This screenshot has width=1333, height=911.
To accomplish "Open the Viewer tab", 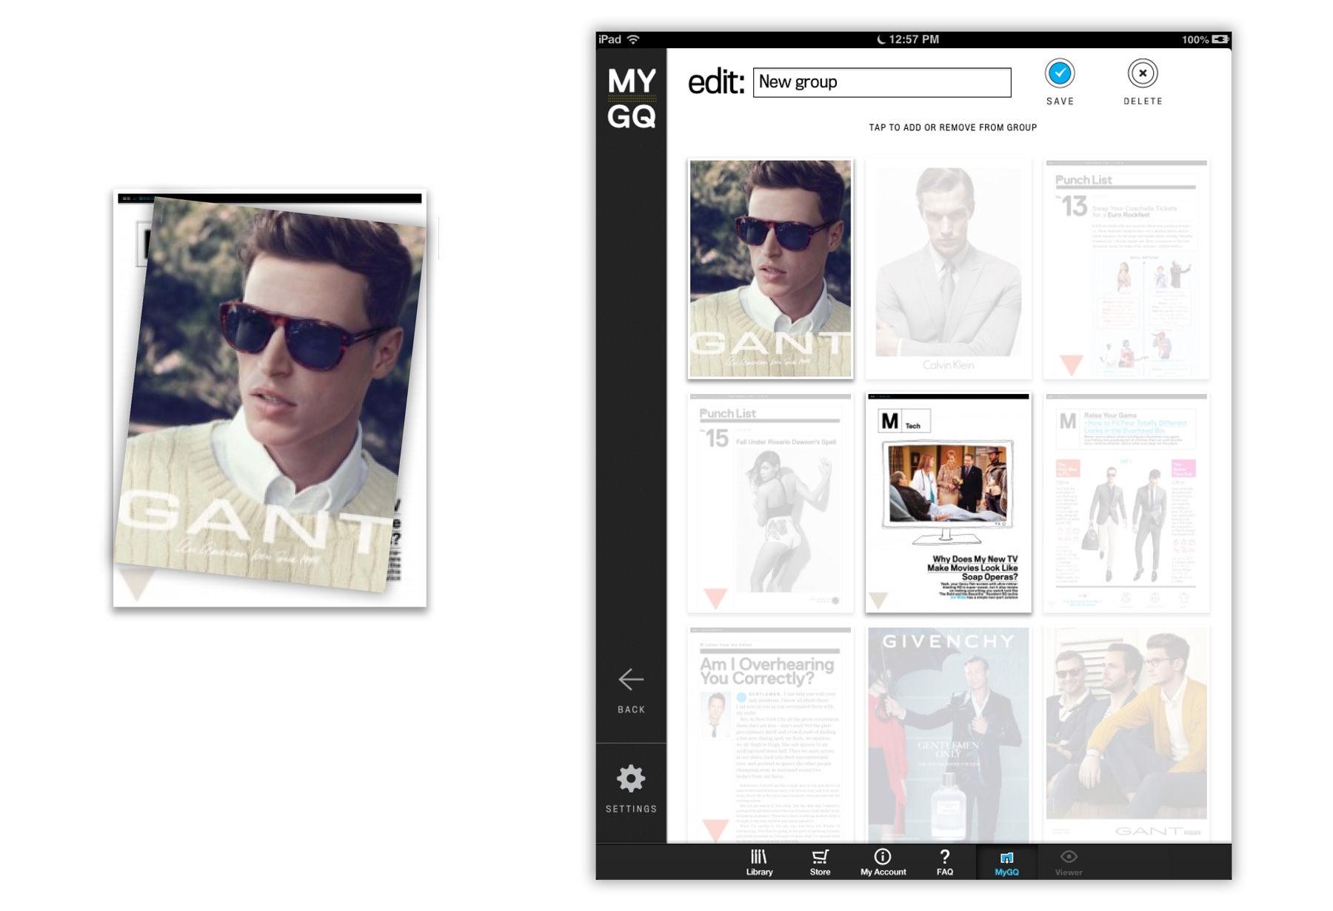I will tap(1068, 862).
